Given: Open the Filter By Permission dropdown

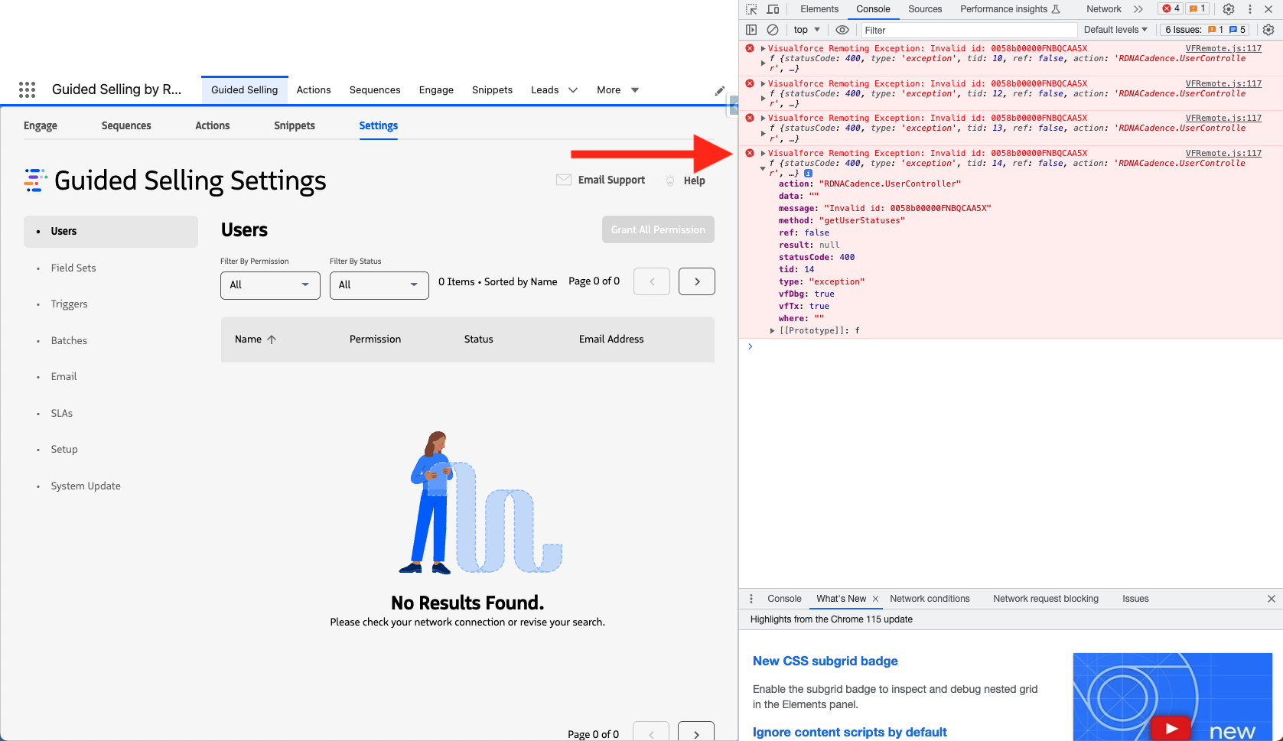Looking at the screenshot, I should tap(270, 284).
